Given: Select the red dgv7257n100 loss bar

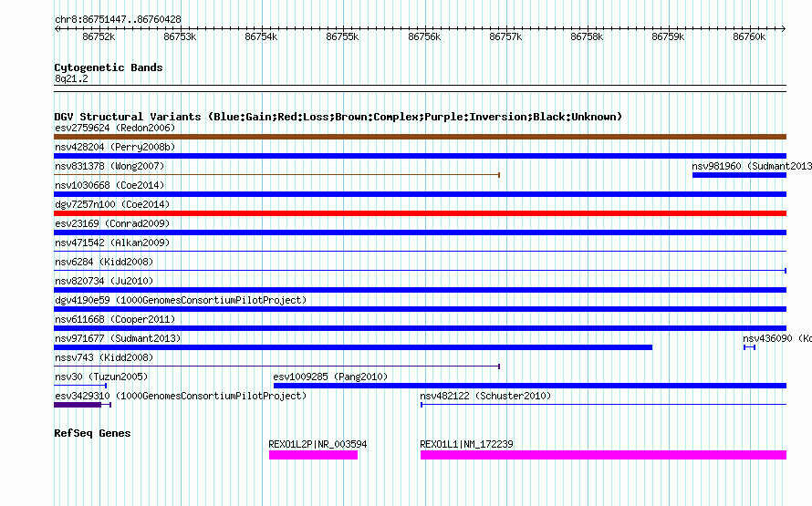Looking at the screenshot, I should (420, 213).
